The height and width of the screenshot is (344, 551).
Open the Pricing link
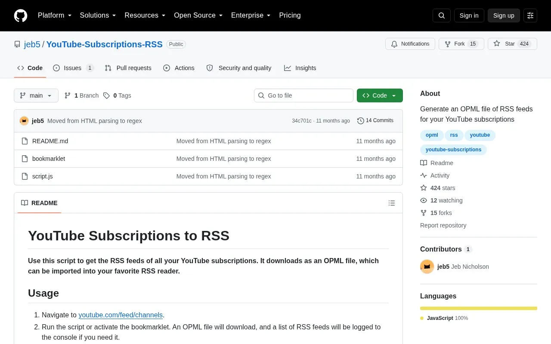290,15
